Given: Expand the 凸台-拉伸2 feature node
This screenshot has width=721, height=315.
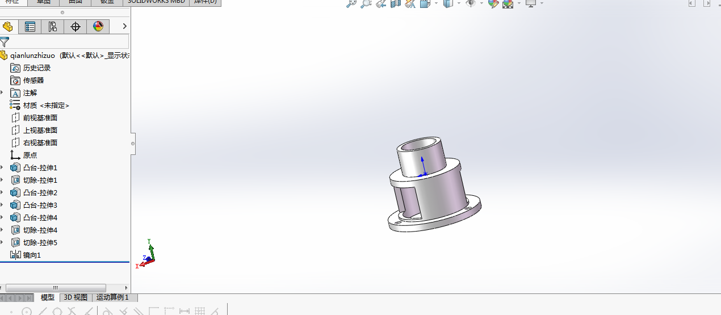Looking at the screenshot, I should 2,192.
